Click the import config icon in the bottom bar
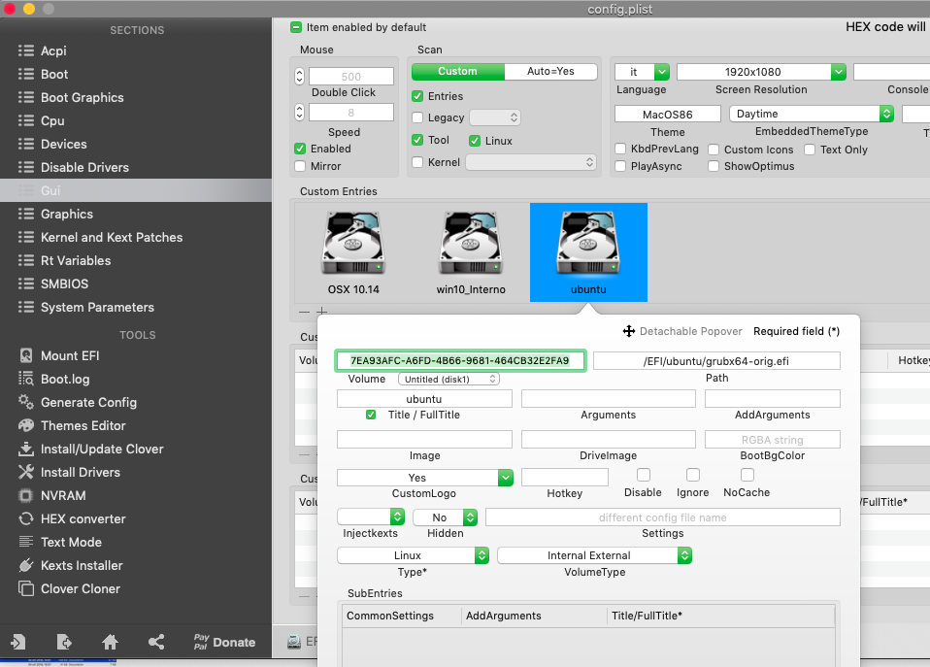930x667 pixels. click(x=17, y=642)
